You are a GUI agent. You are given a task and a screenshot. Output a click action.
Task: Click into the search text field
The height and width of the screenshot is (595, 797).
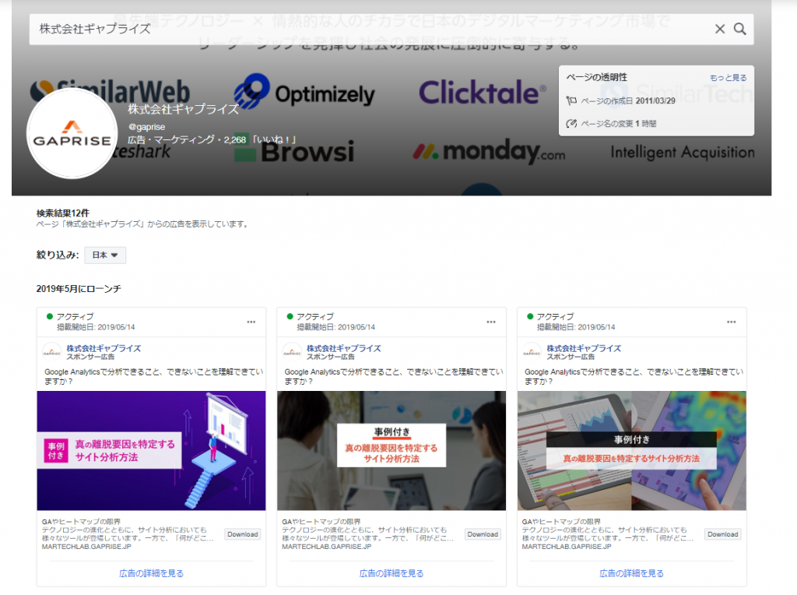click(366, 29)
